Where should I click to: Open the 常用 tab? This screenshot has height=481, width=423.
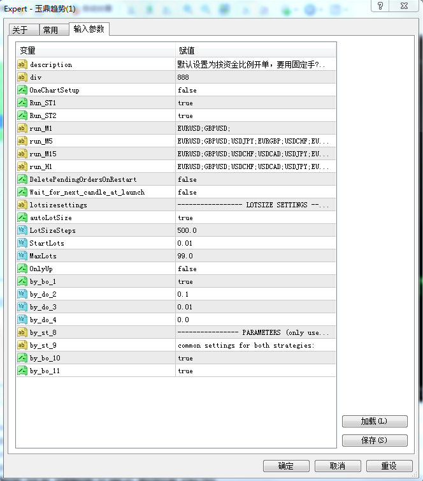pyautogui.click(x=50, y=31)
